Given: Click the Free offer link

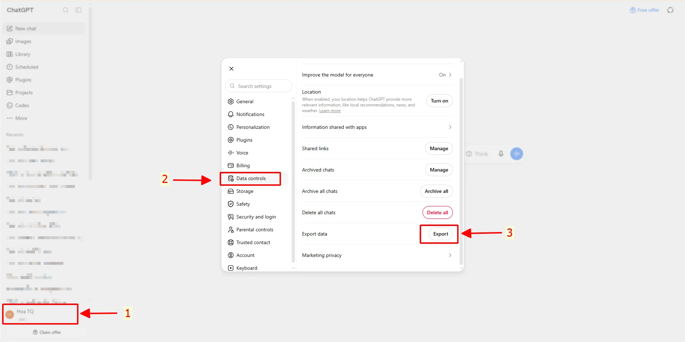Looking at the screenshot, I should (645, 10).
